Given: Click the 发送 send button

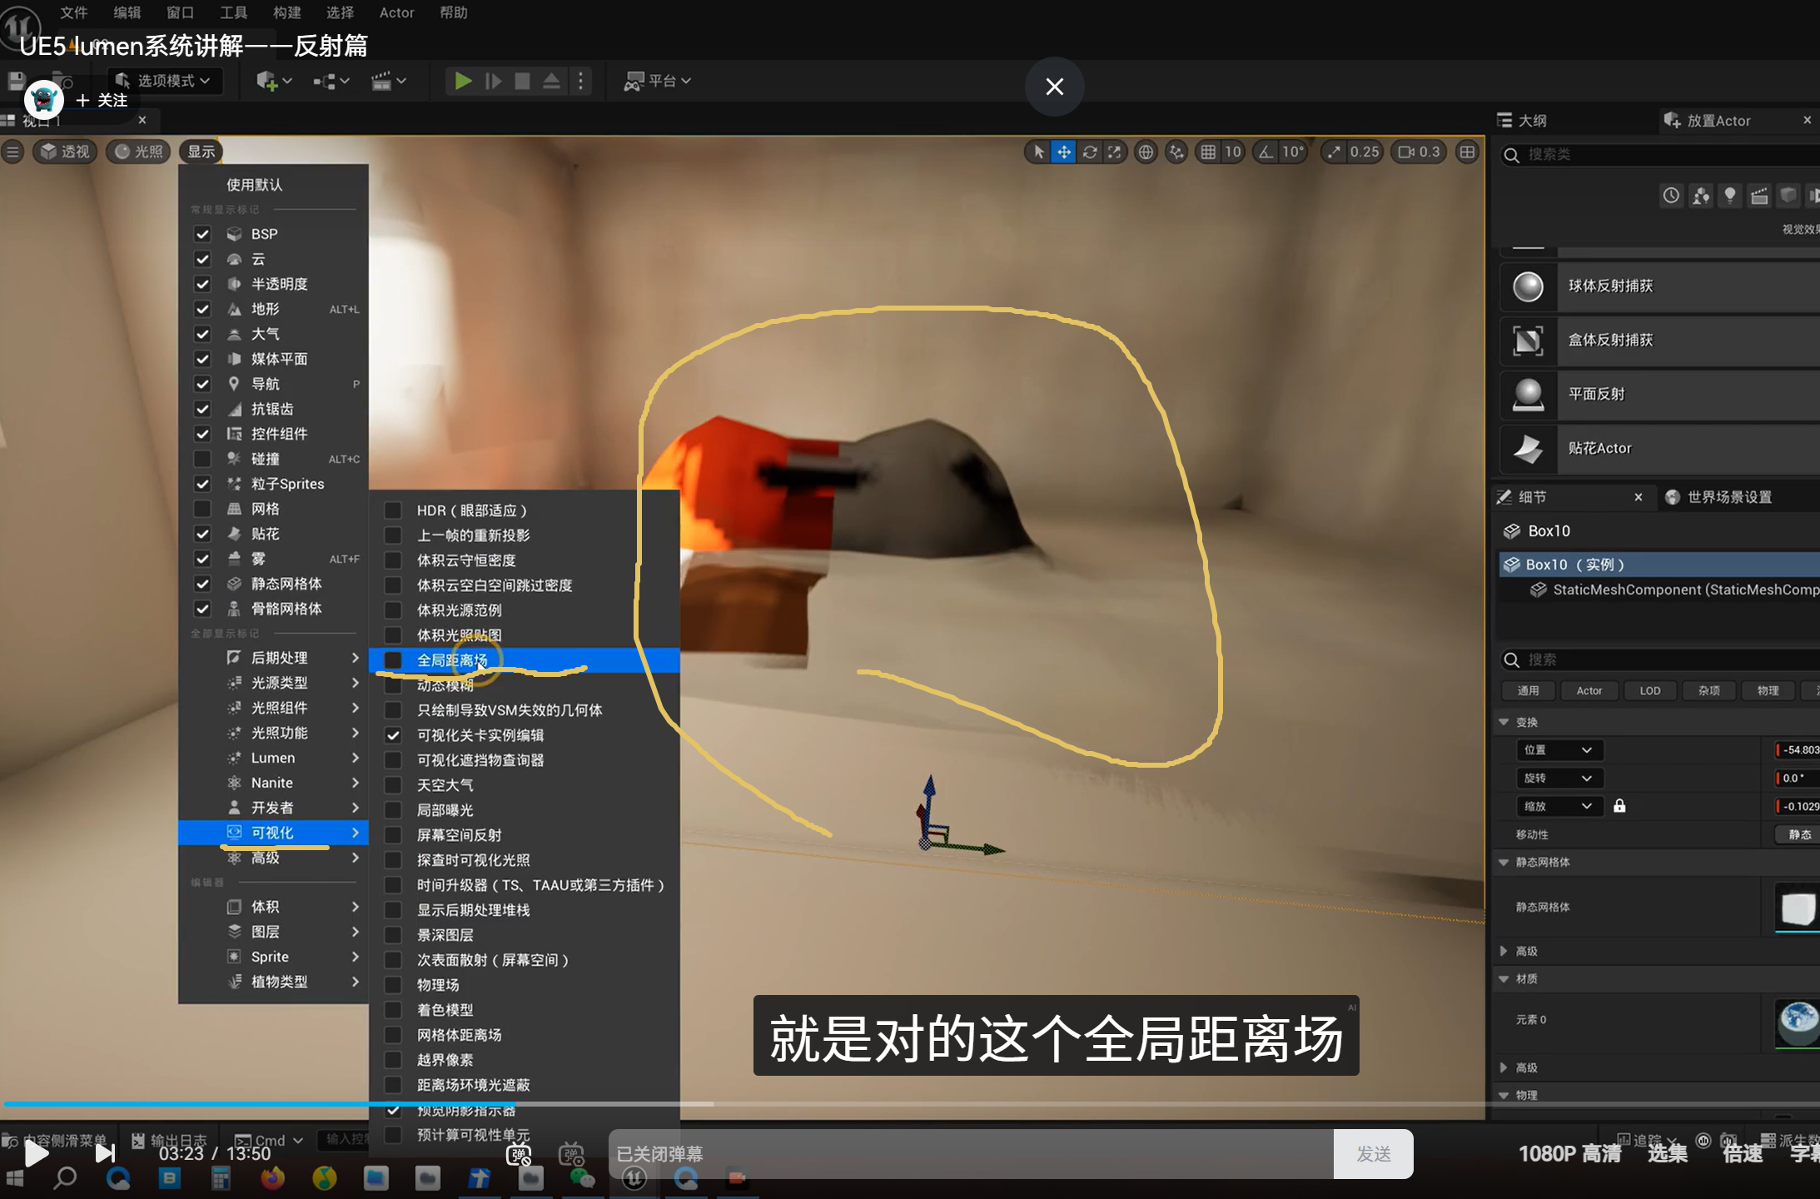Looking at the screenshot, I should pos(1373,1154).
